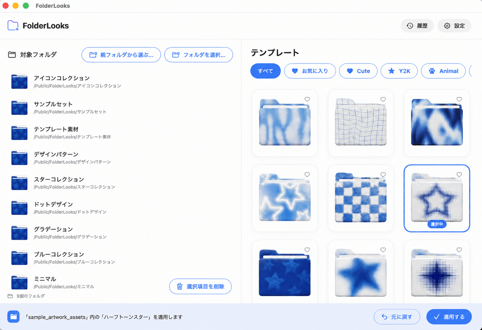This screenshot has height=330, width=482.
Task: Click folder icon of ドットデザイン
Action: point(19,208)
